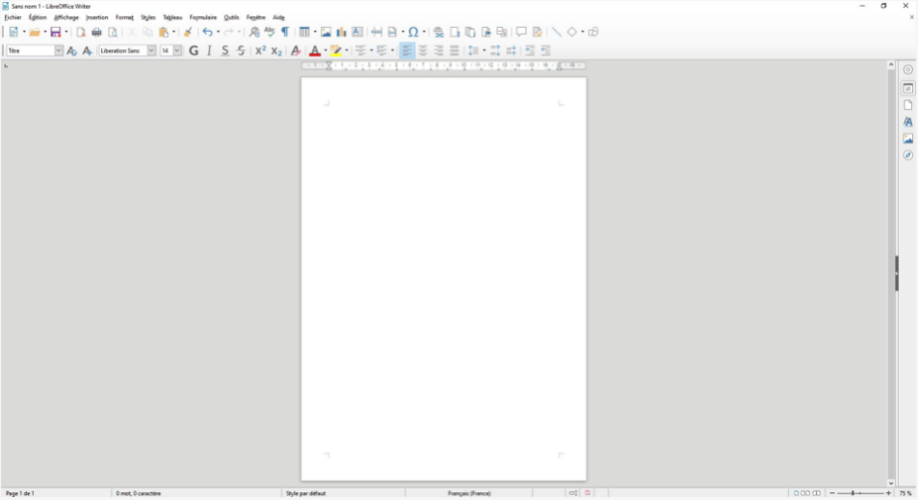Screen dimensions: 918x500
Task: Click the Print icon in the toolbar
Action: (x=96, y=32)
